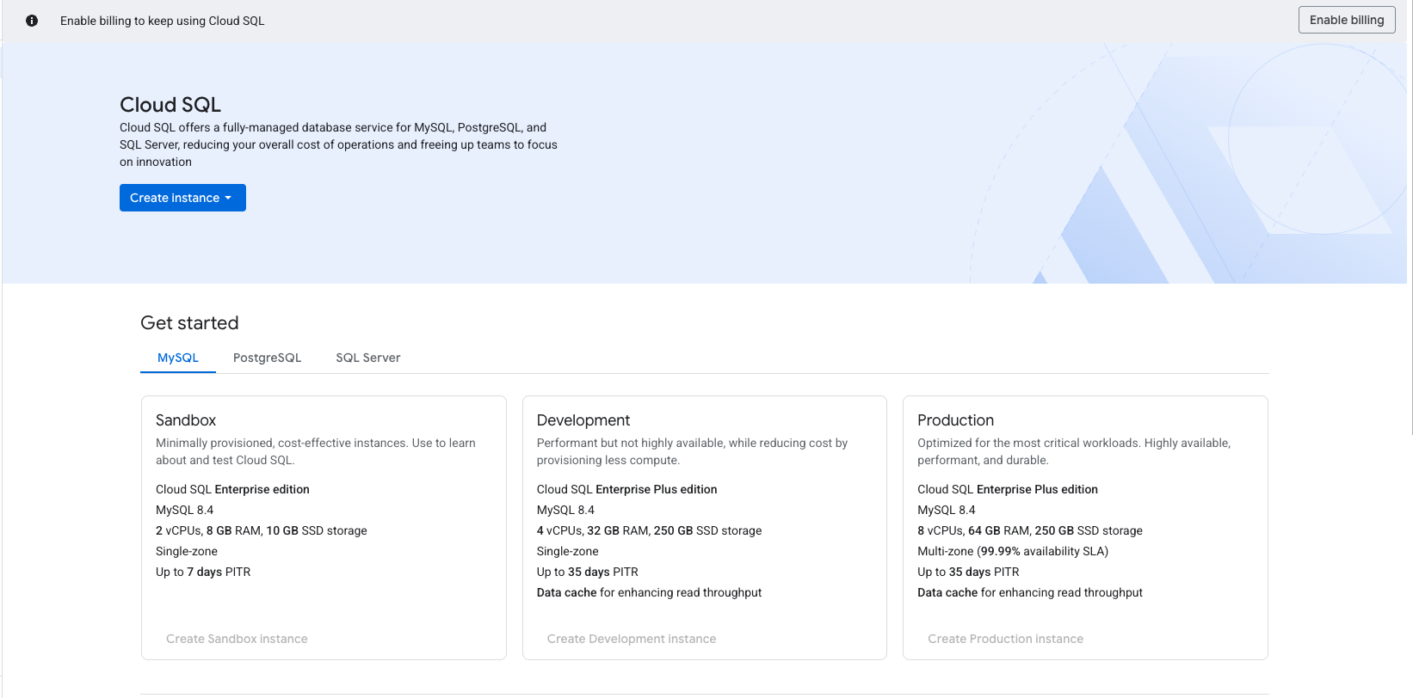The height and width of the screenshot is (698, 1413).
Task: Click the Get started heading
Action: [189, 323]
